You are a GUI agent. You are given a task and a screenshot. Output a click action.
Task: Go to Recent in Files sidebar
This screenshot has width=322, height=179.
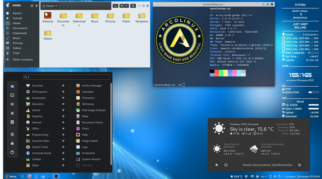coord(22,13)
